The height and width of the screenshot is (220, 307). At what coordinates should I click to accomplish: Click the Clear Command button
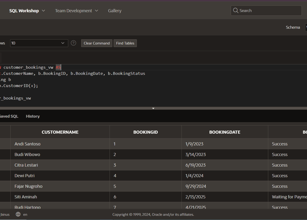(x=97, y=43)
